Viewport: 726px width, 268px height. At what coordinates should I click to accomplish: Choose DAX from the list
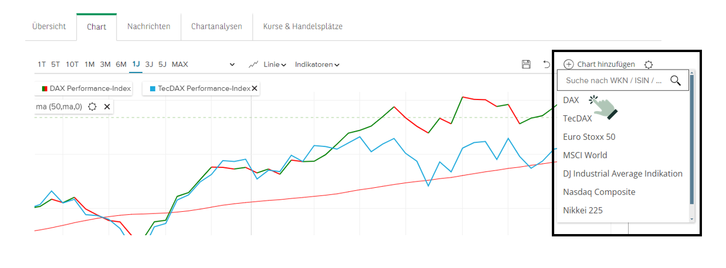pyautogui.click(x=571, y=100)
